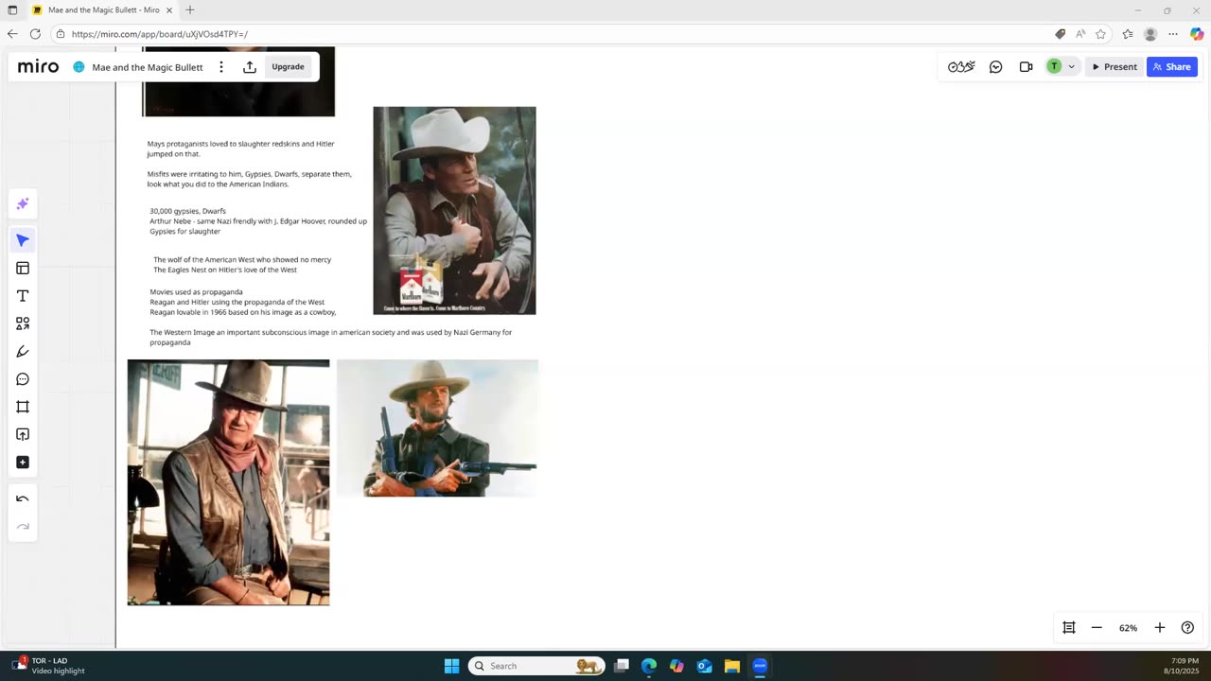Select the Marlboro cowboy advertisement image
1211x681 pixels.
[454, 210]
